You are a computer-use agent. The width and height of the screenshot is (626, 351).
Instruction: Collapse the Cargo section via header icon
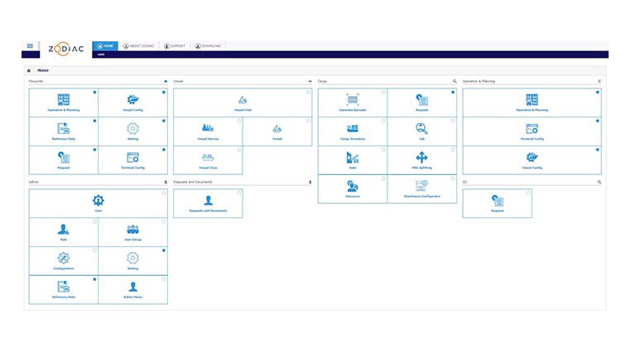454,82
